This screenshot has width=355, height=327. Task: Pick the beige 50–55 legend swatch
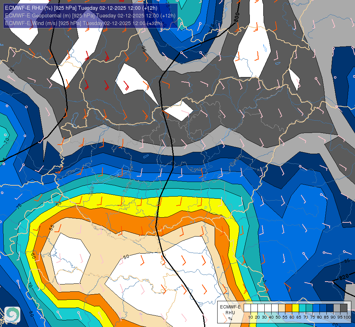click(x=282, y=308)
